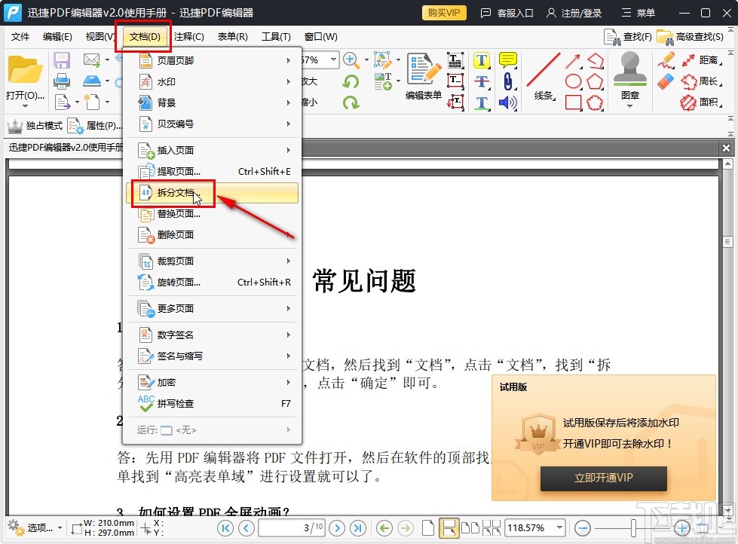This screenshot has height=544, width=738.
Task: Choose 旋转页面 from the menu
Action: [x=213, y=282]
